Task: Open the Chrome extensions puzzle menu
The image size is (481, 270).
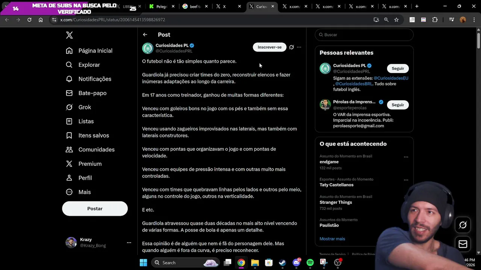Action: (x=435, y=19)
